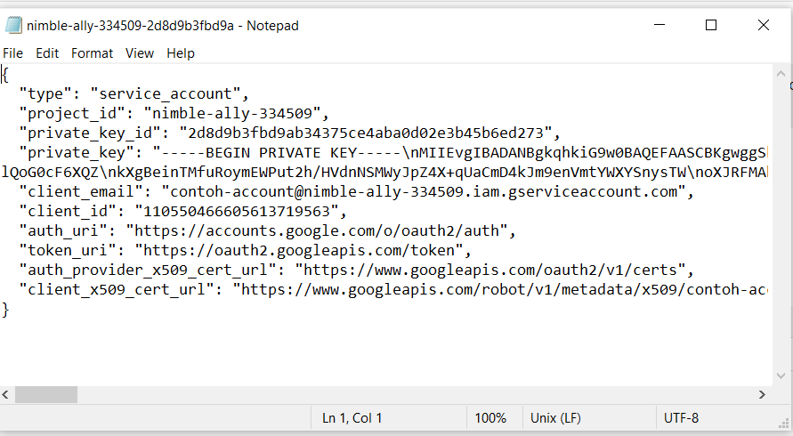Click the vertical scrollbar up arrow
The image size is (793, 436).
781,74
